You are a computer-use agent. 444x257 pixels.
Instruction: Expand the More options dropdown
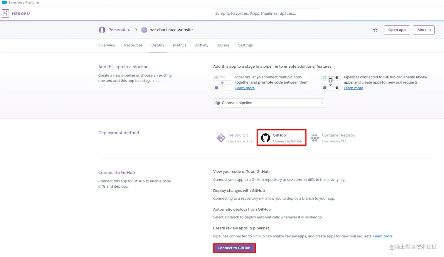423,30
